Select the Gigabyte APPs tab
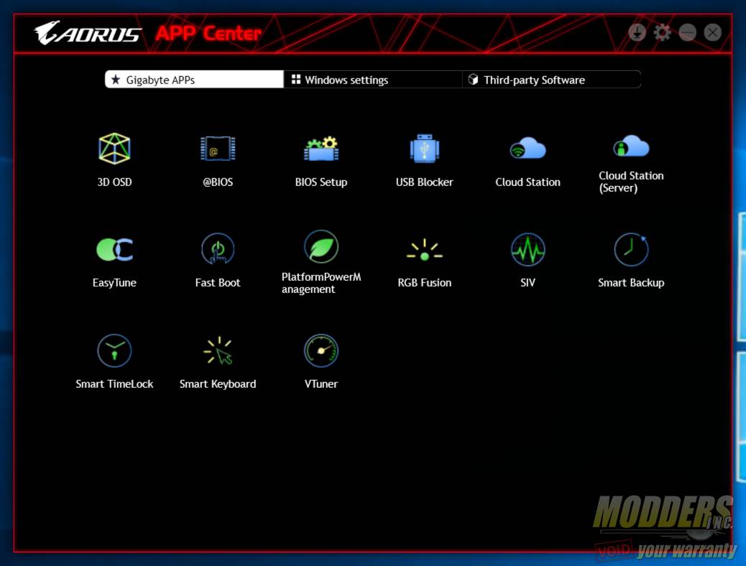The width and height of the screenshot is (746, 566). [x=194, y=80]
